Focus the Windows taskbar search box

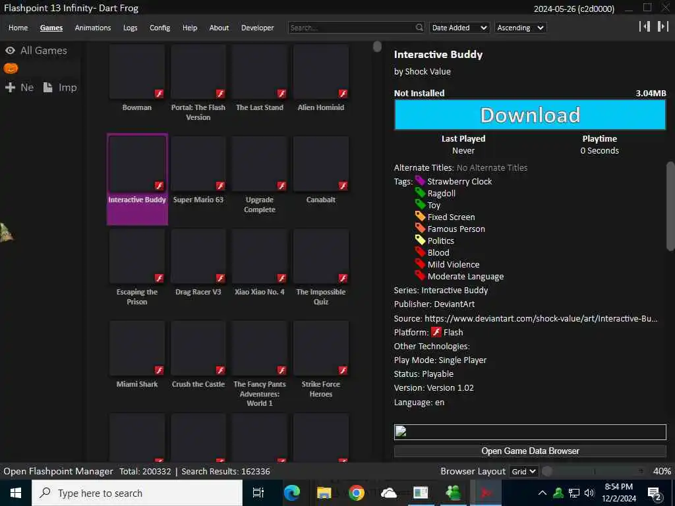pos(137,493)
